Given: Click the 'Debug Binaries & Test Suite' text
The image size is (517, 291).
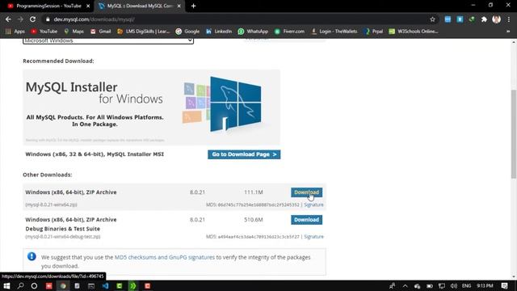Looking at the screenshot, I should pyautogui.click(x=63, y=229).
